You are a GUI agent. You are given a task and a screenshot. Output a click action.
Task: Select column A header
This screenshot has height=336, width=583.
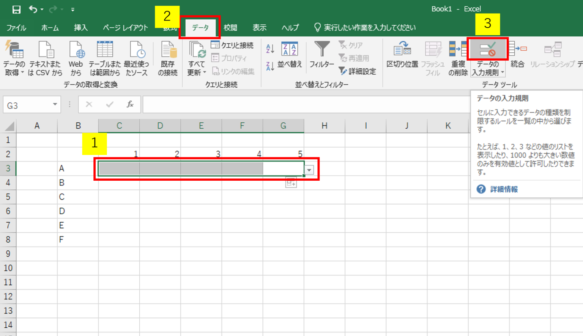coord(37,126)
